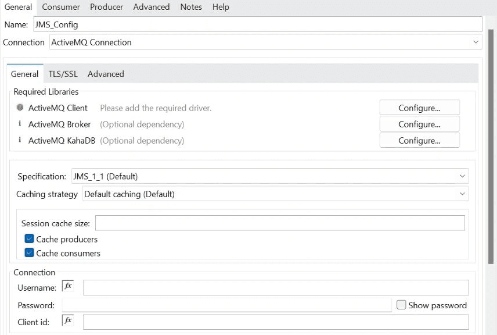Click Configure next to ActiveMQ KahaDB
Viewport: 497px width, 335px height.
point(419,140)
